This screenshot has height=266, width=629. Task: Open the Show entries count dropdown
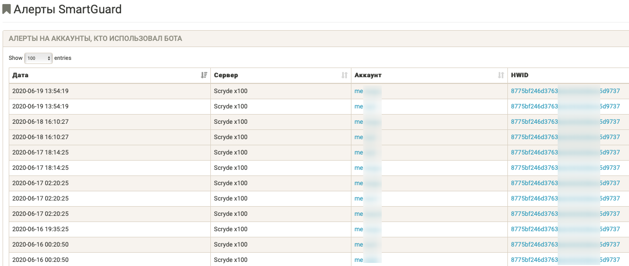coord(38,58)
